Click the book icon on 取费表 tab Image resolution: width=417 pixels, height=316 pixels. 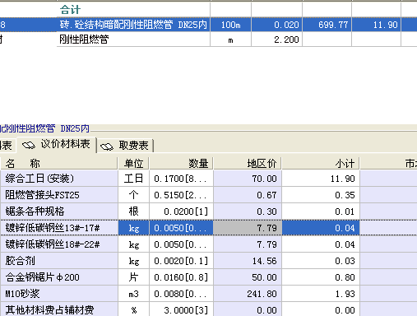[107, 146]
